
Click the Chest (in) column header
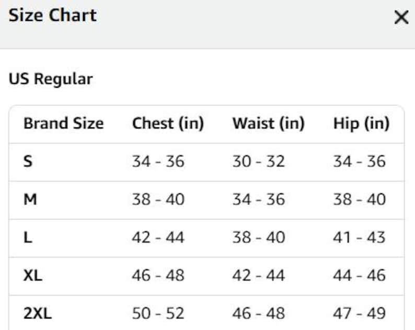(168, 123)
